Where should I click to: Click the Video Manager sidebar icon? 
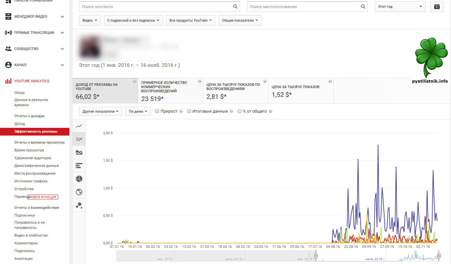click(x=8, y=16)
